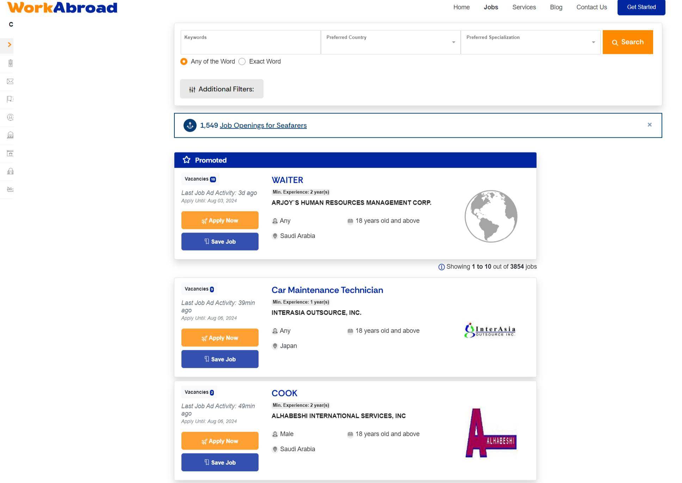The image size is (682, 483).
Task: Open the Preferred Specialization dropdown
Action: pos(530,42)
